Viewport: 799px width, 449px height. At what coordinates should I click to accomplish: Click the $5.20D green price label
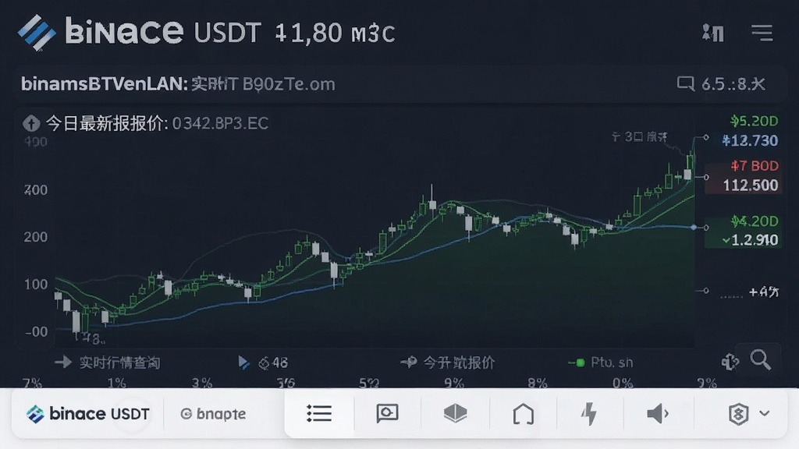[x=754, y=121]
